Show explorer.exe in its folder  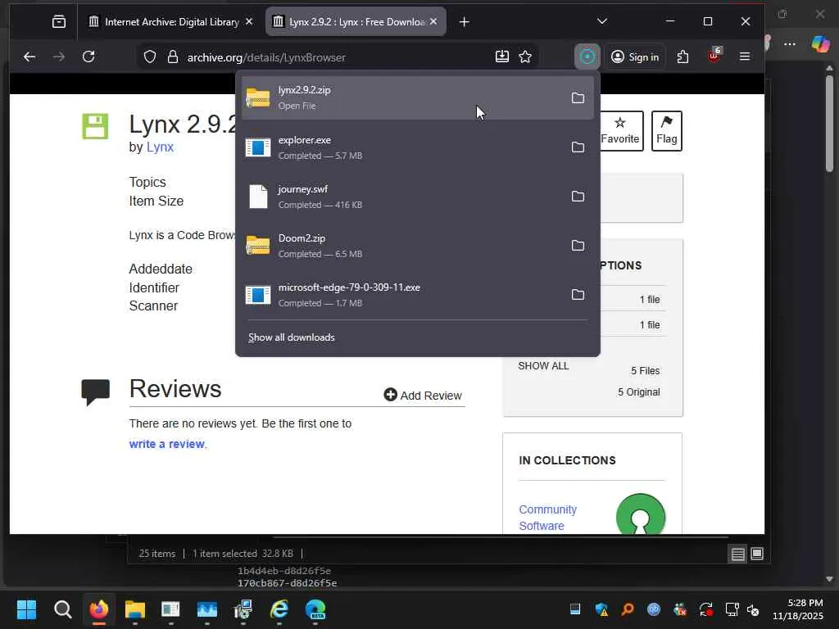click(x=578, y=147)
